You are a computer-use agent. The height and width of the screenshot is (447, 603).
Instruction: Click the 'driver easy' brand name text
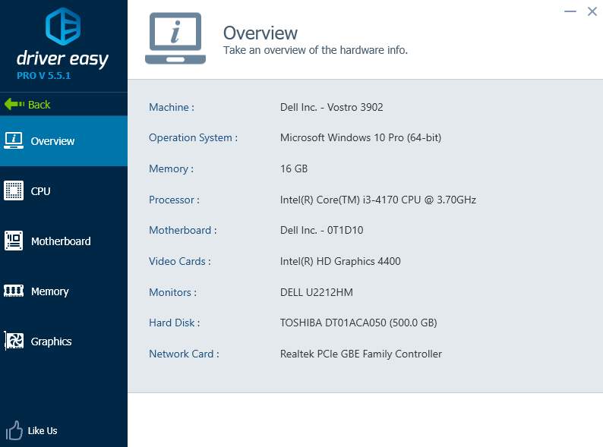click(x=63, y=58)
